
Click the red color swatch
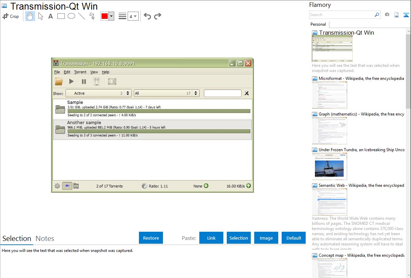[x=105, y=16]
